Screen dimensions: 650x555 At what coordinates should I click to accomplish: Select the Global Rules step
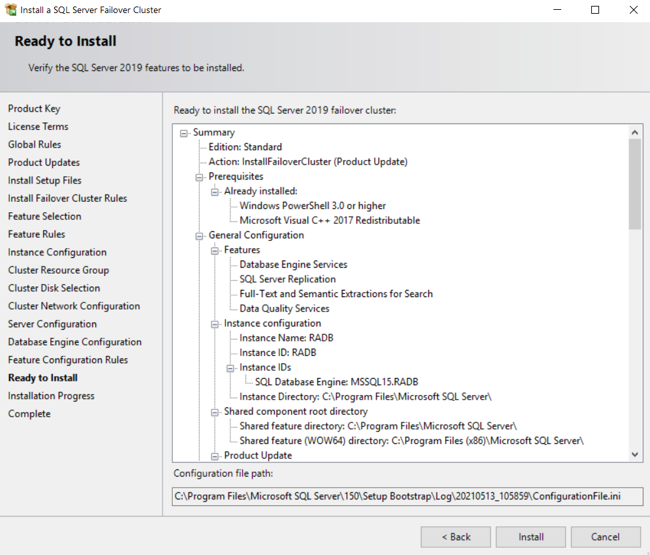(35, 144)
